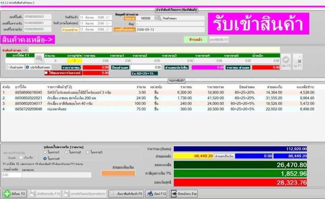Click total cost 24,000.00 cell

point(216,103)
